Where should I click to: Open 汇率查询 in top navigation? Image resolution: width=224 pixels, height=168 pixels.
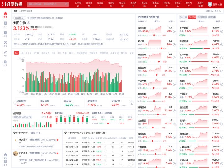click(x=78, y=4)
